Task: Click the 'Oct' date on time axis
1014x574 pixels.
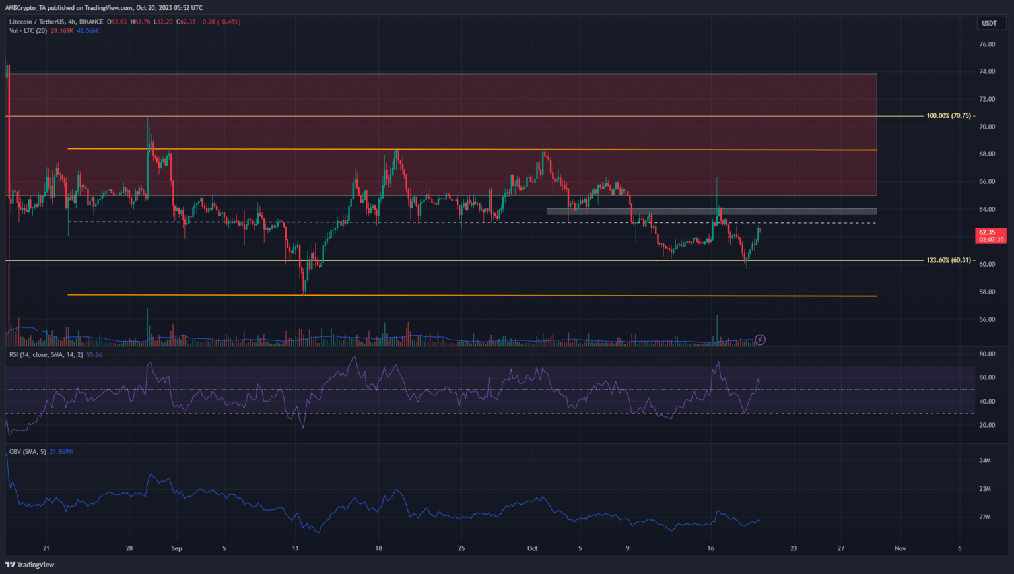Action: (x=532, y=548)
